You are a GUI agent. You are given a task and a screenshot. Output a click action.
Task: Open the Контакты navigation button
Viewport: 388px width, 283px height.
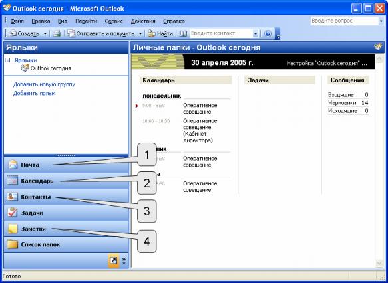66,197
